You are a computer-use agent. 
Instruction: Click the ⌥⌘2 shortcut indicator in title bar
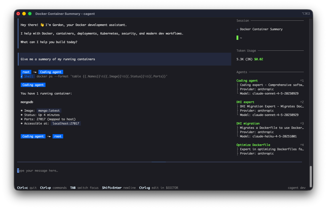point(306,14)
